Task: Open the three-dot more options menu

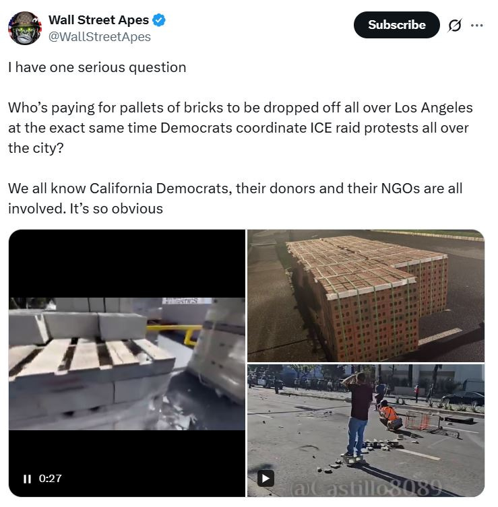Action: click(476, 25)
